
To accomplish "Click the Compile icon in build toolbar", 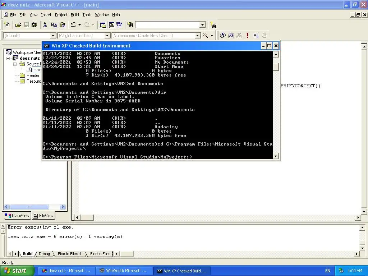I will click(223, 36).
